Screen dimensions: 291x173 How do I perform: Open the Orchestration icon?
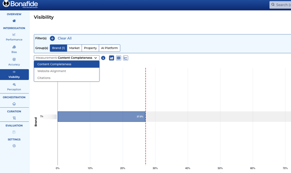tap(14, 104)
